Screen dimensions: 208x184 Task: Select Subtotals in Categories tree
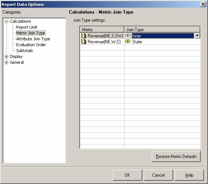25,51
